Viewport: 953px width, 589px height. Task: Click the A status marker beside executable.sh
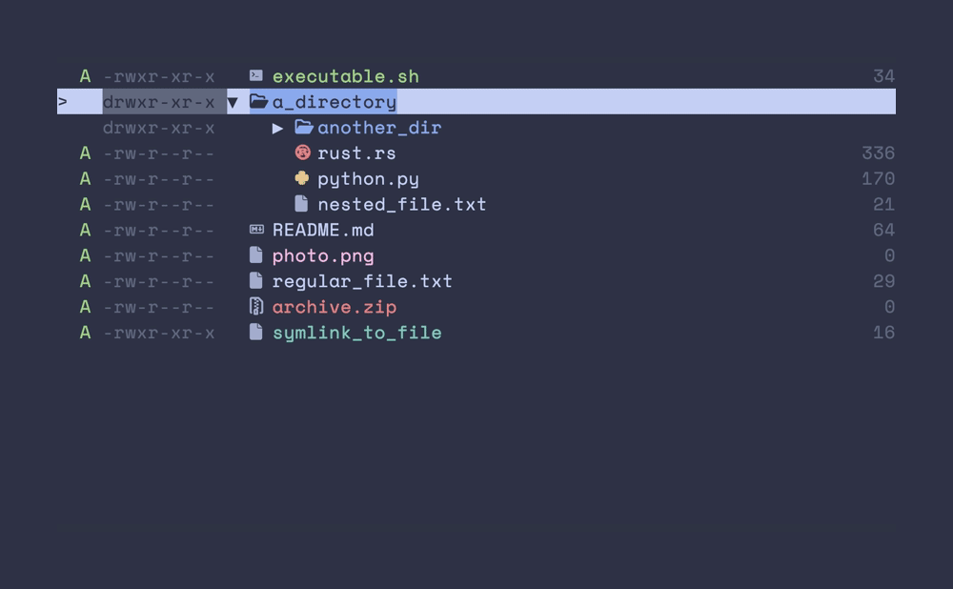click(x=84, y=75)
